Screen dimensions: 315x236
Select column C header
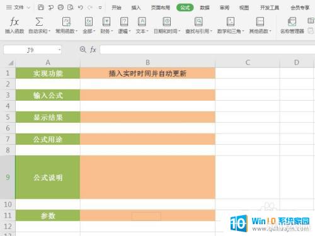click(x=248, y=62)
